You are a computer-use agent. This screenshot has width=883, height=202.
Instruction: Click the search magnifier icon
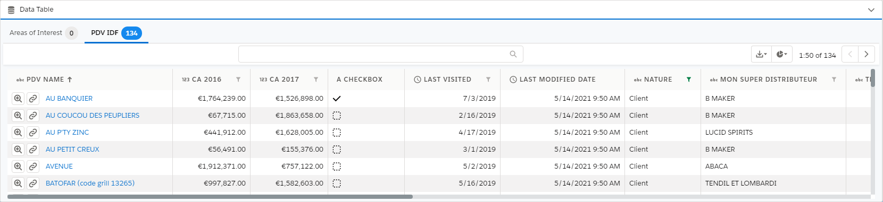click(513, 54)
